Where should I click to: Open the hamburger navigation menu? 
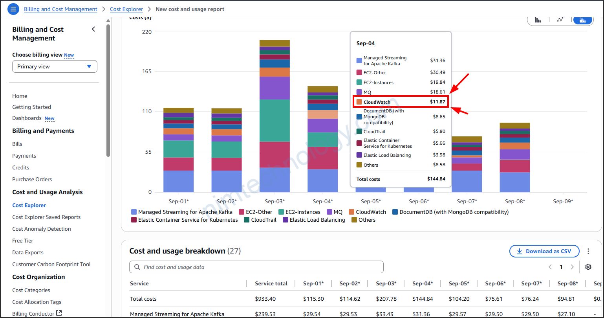tap(13, 9)
